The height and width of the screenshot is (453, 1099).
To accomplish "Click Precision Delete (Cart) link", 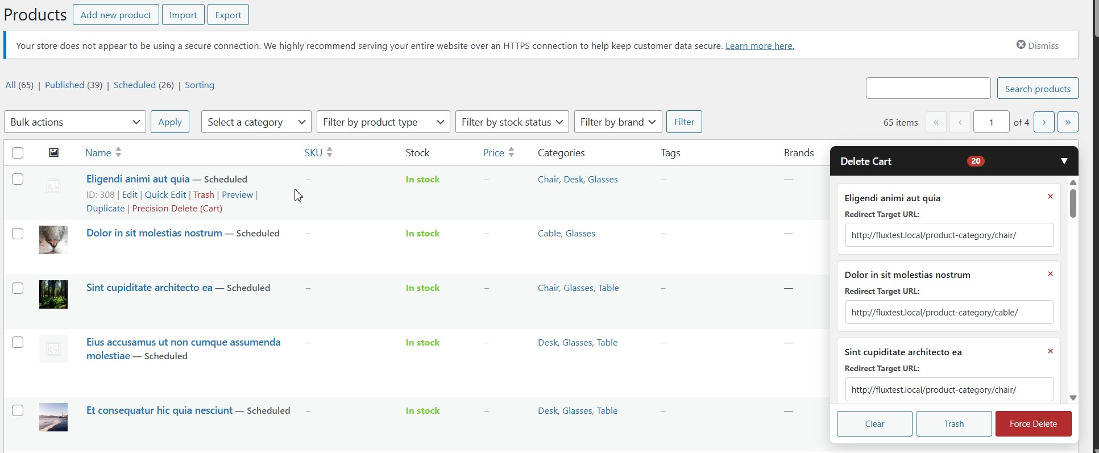I will click(177, 208).
